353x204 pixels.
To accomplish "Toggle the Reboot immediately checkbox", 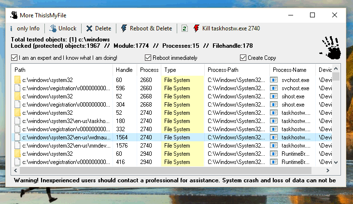I will tap(148, 58).
